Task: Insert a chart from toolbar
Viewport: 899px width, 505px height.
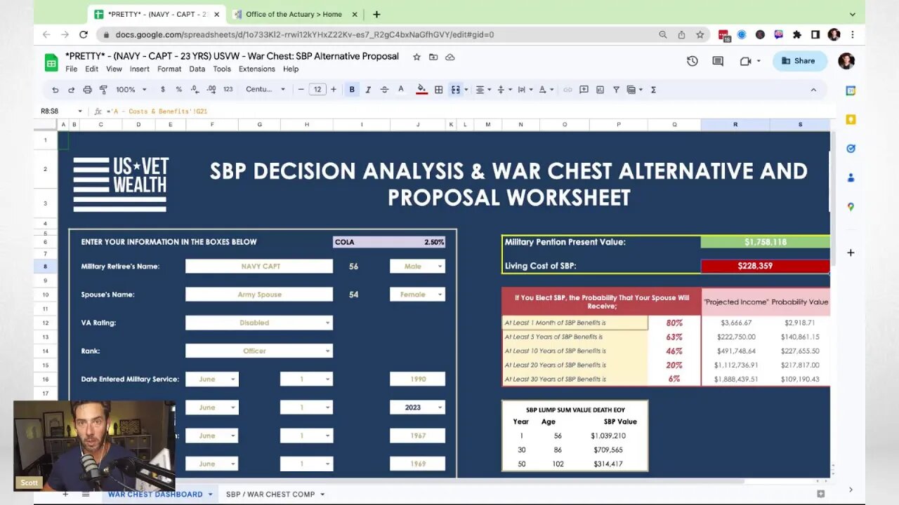Action: tap(600, 90)
